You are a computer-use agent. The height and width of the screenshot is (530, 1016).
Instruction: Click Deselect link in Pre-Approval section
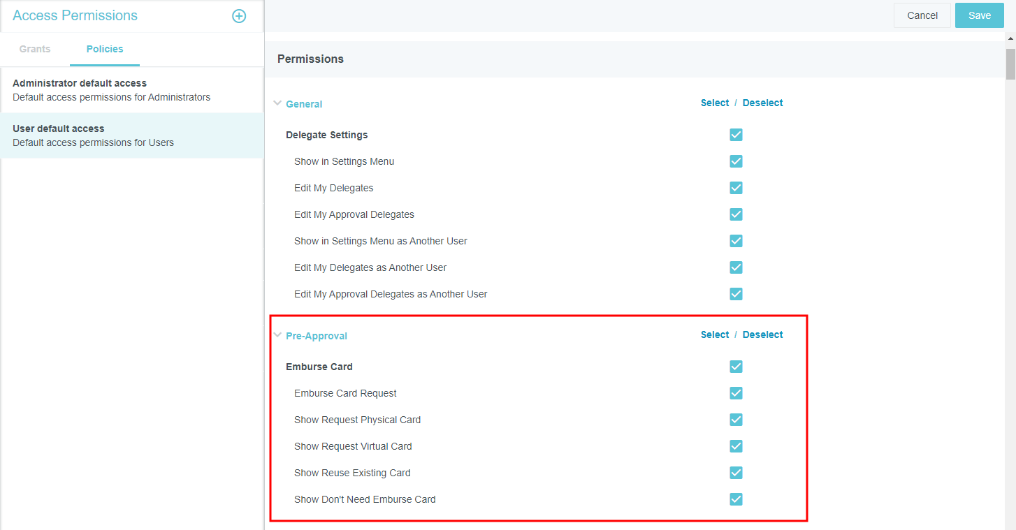pos(762,334)
